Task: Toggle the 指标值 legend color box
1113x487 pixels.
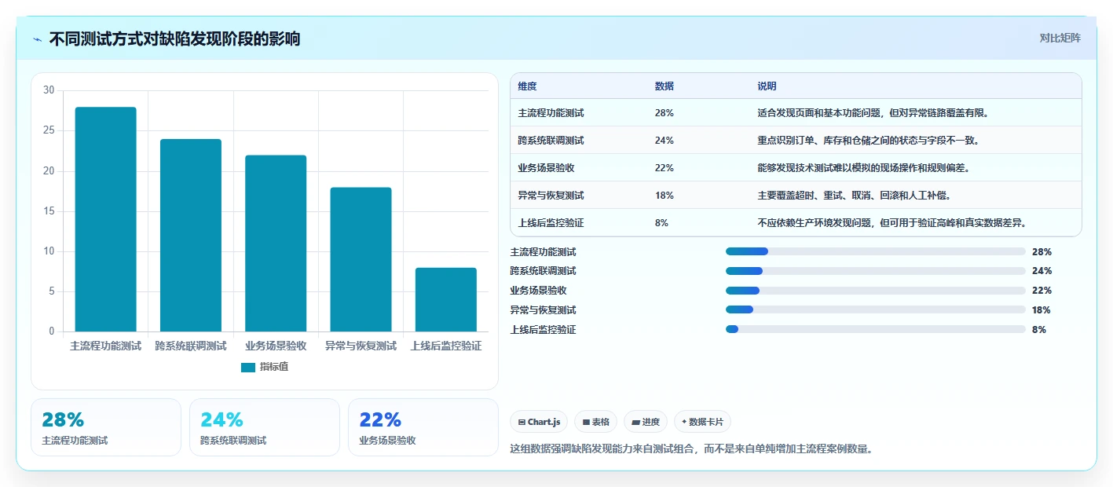Action: coord(248,367)
